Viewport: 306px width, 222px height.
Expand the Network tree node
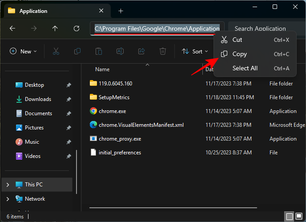[8, 199]
